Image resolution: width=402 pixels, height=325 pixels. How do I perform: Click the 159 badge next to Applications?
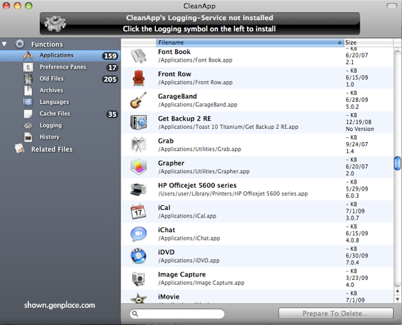[110, 56]
